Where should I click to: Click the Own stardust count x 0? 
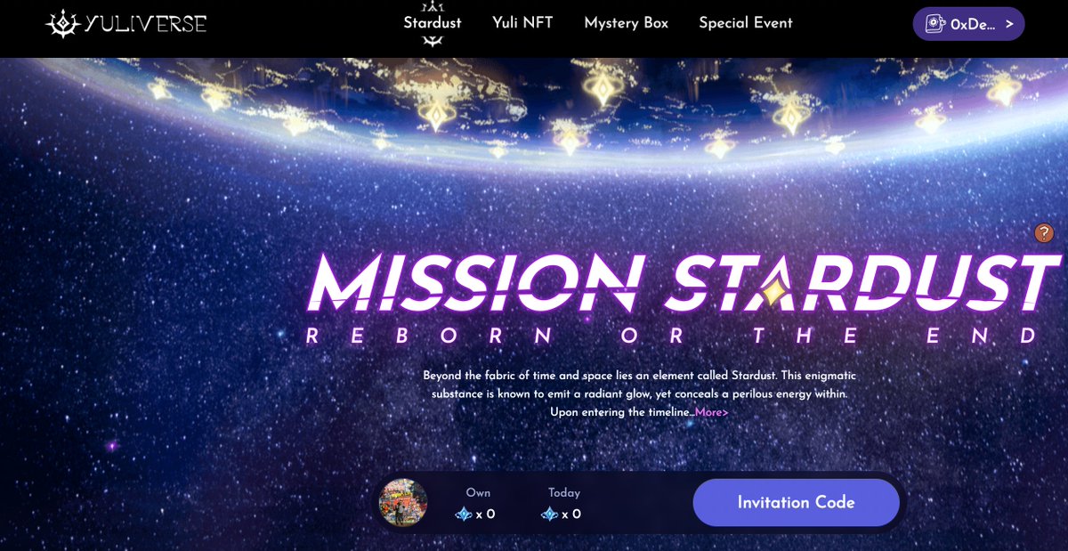tap(474, 514)
